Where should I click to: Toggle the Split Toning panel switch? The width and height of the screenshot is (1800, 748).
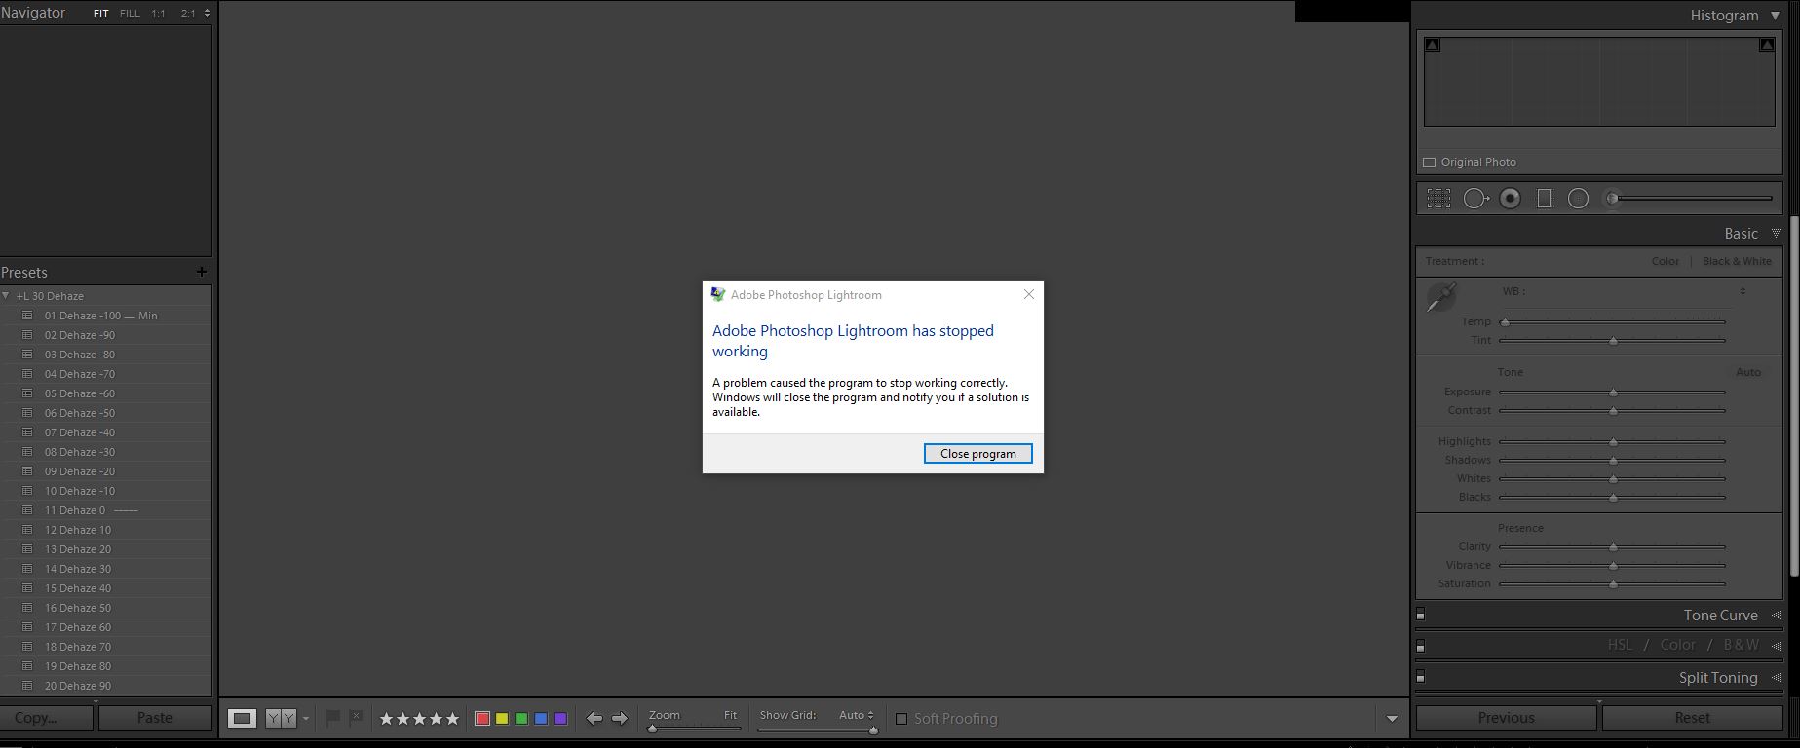click(x=1421, y=677)
